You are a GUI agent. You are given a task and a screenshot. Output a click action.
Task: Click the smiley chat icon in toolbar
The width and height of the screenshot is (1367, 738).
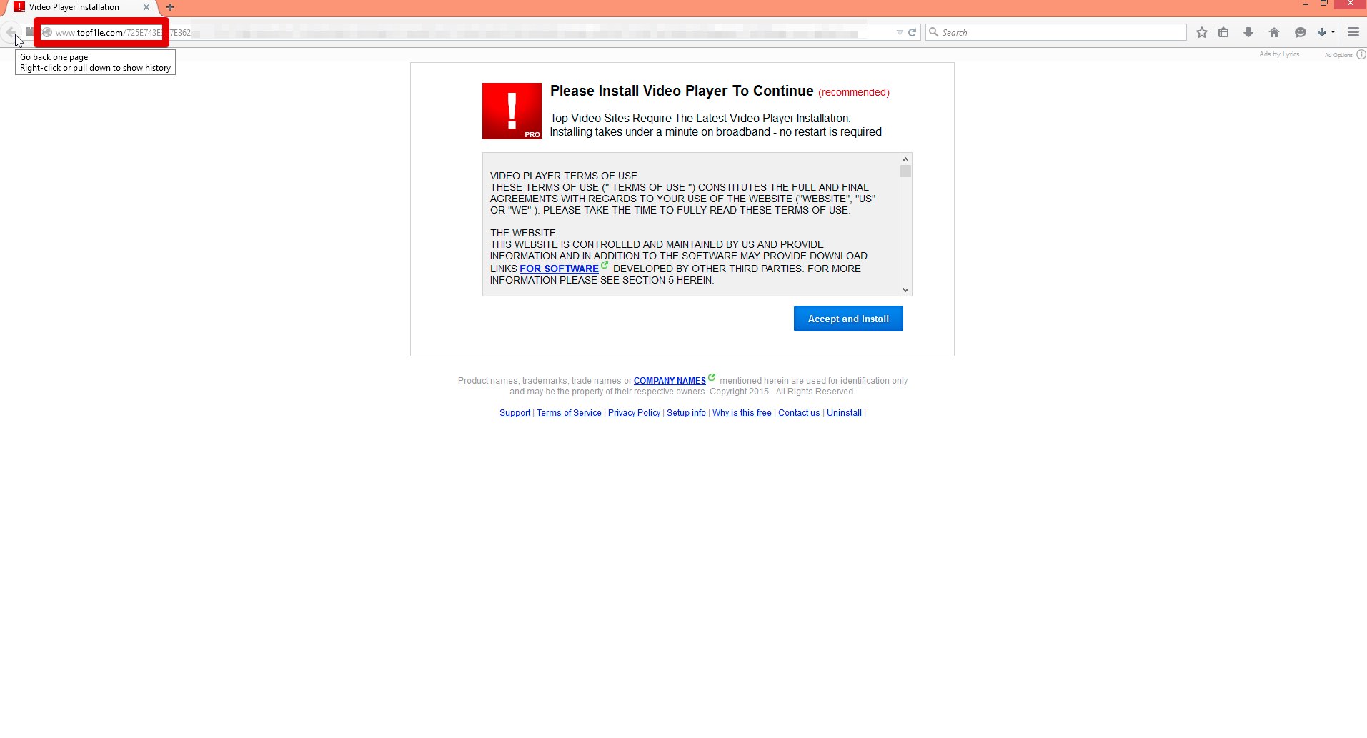(1300, 32)
